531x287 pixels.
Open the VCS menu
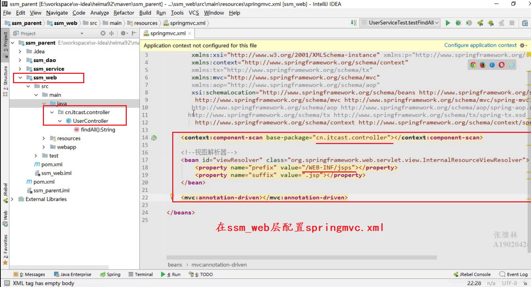[194, 13]
